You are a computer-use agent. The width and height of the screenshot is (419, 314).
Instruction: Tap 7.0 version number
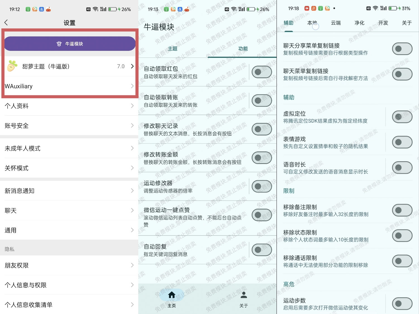point(121,66)
